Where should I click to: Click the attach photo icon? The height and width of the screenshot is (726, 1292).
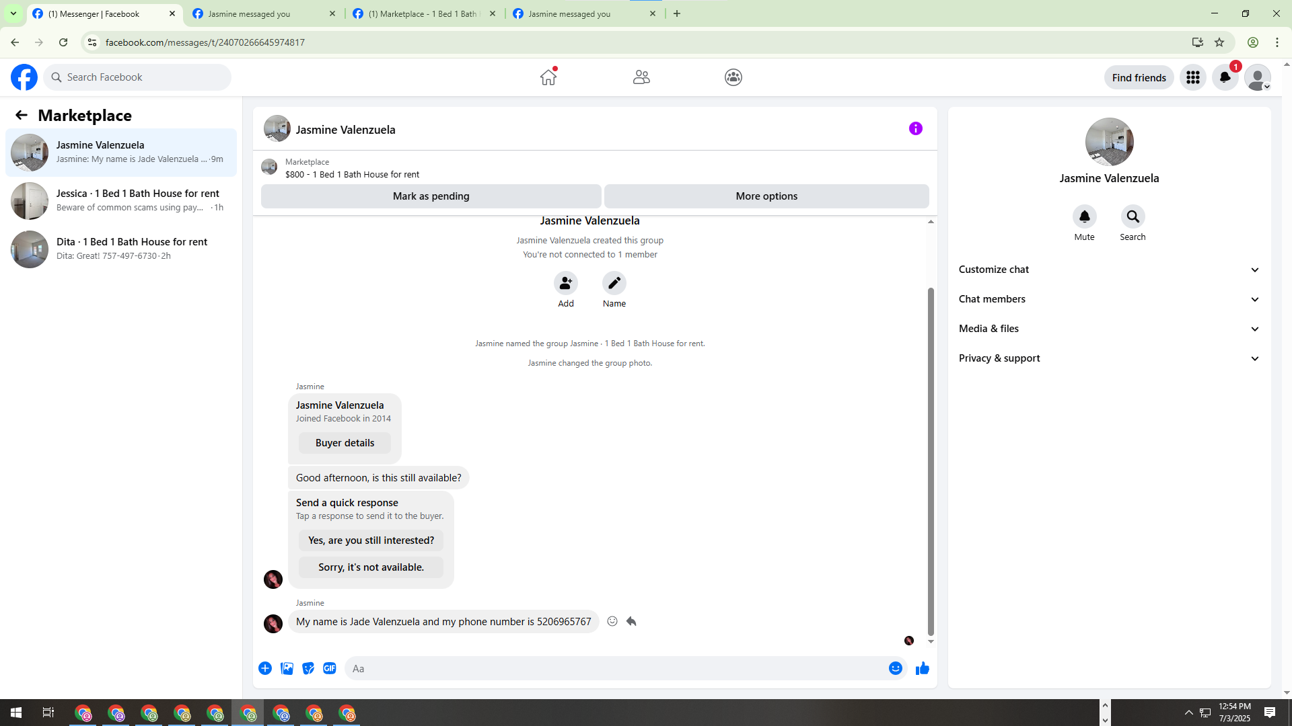point(287,668)
